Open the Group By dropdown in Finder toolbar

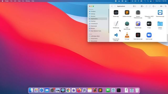(x=142, y=6)
